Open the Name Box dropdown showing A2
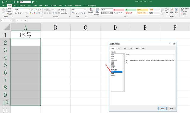 point(11,20)
